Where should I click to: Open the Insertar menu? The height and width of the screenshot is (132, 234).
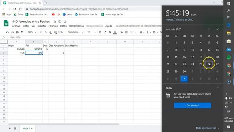pos(42,26)
